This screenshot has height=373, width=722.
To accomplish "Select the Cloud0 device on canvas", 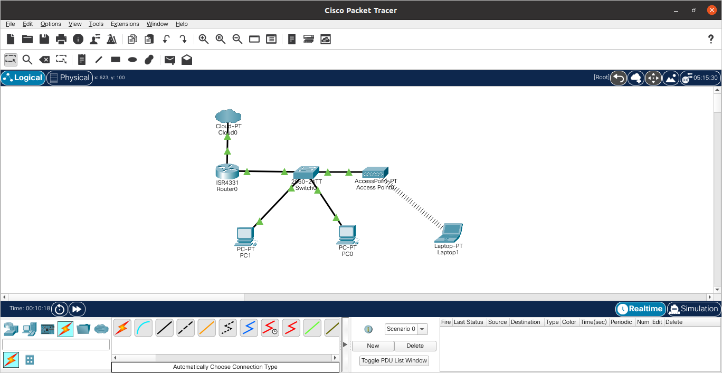I will [x=228, y=116].
